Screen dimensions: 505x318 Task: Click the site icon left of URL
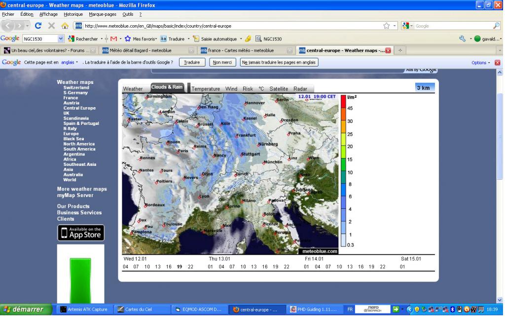tap(78, 26)
